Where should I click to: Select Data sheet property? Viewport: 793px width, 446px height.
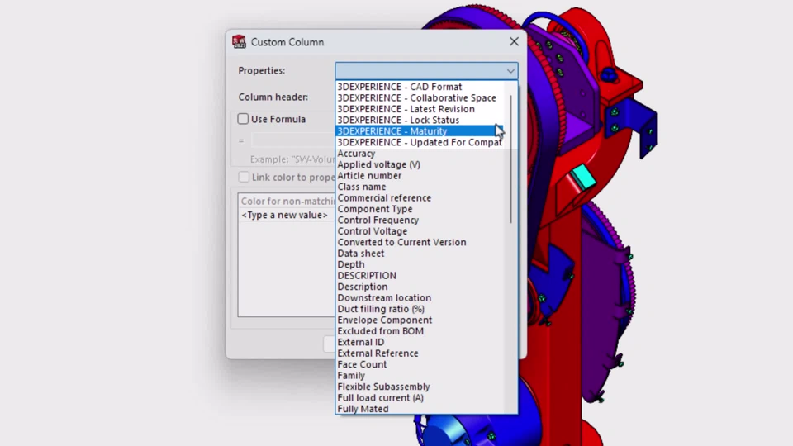pos(420,254)
